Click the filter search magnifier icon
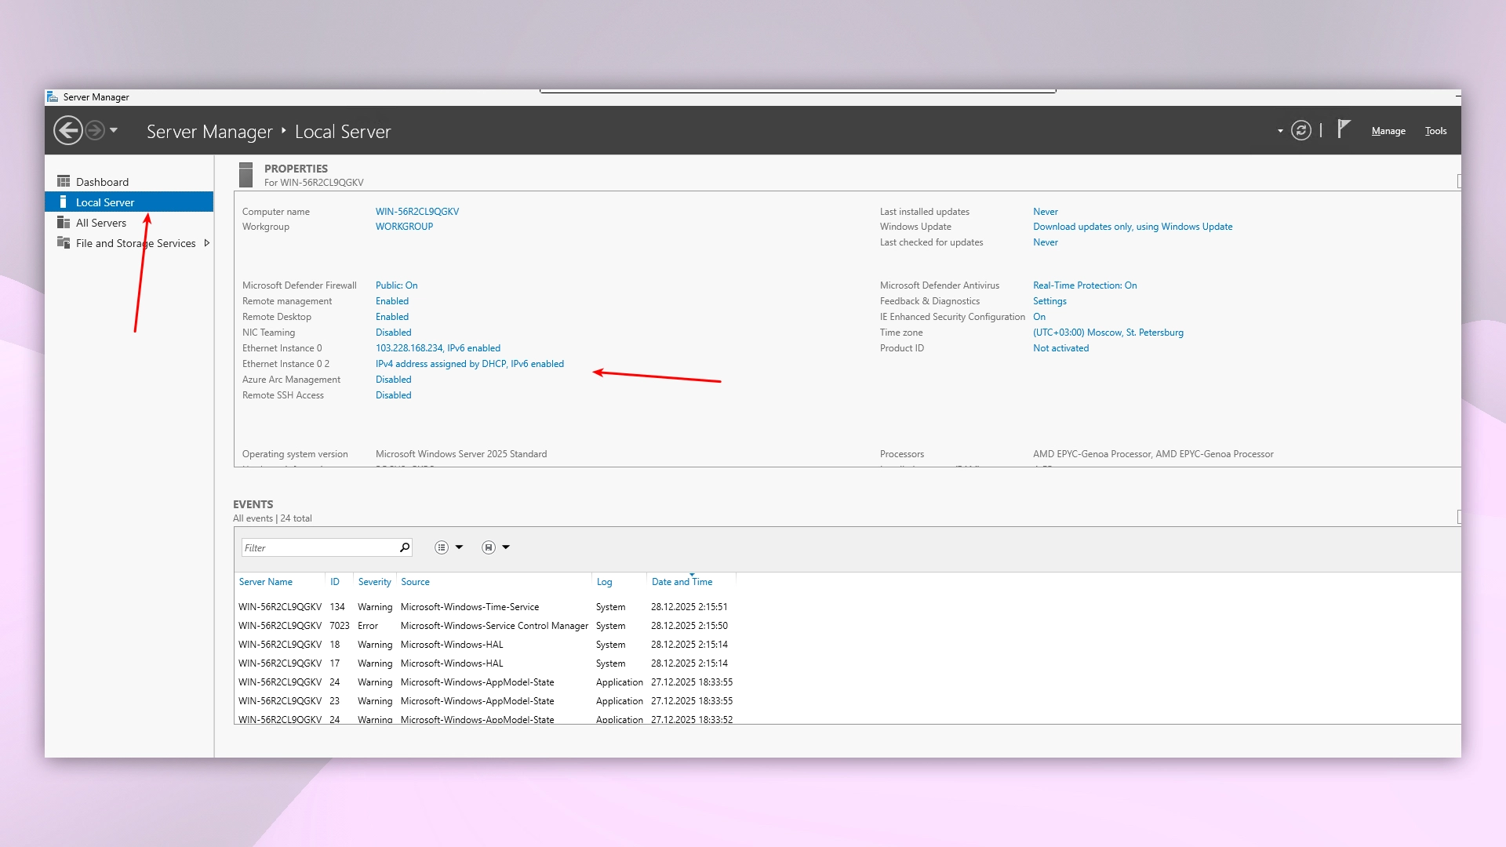 pos(403,547)
